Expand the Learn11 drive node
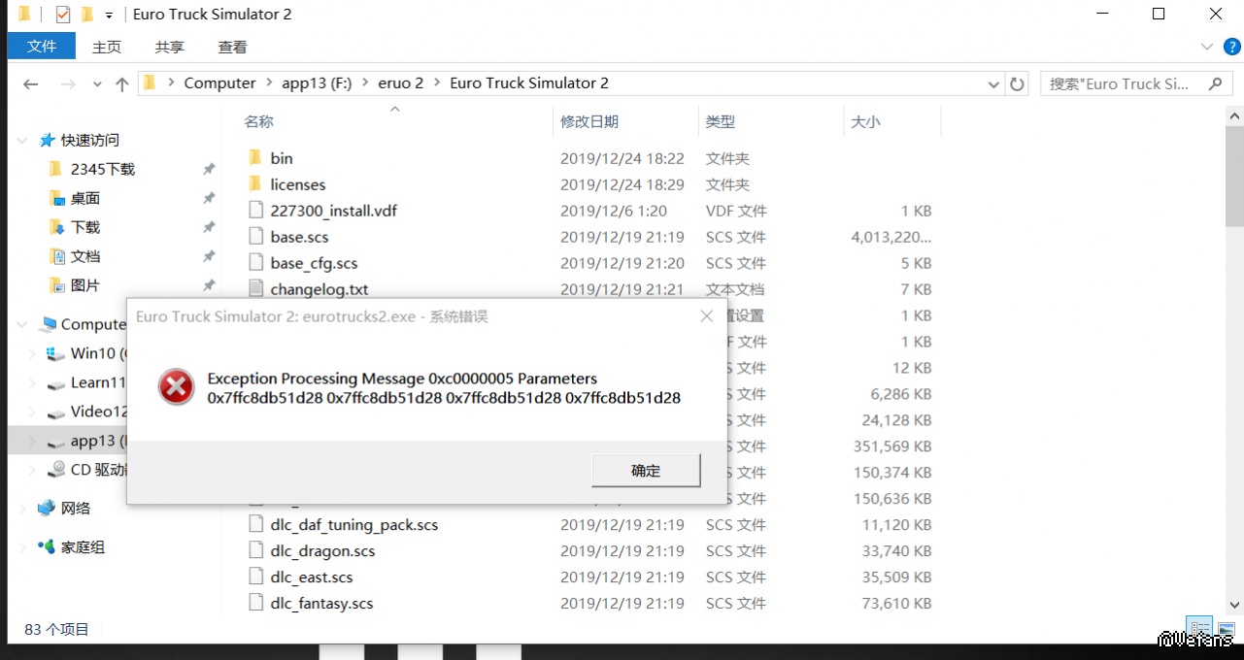The image size is (1244, 660). coord(33,382)
